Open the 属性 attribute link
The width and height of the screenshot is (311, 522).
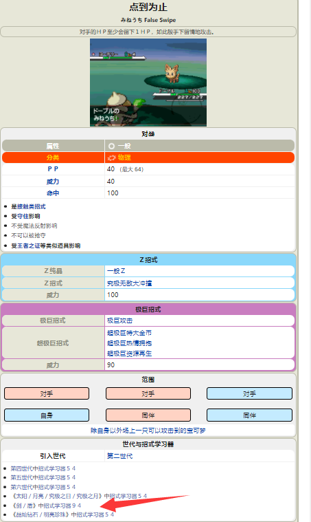pos(53,146)
